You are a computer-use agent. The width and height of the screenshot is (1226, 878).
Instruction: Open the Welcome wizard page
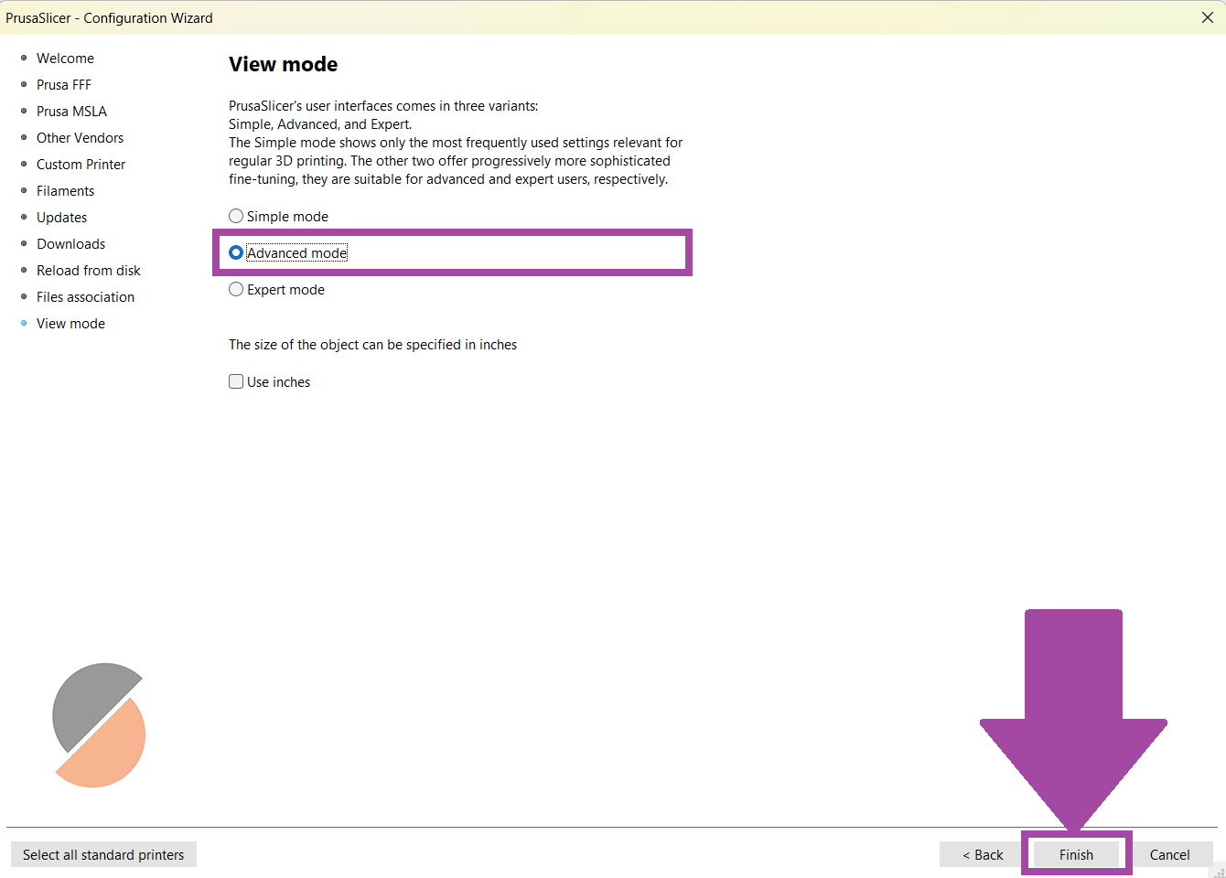click(65, 59)
